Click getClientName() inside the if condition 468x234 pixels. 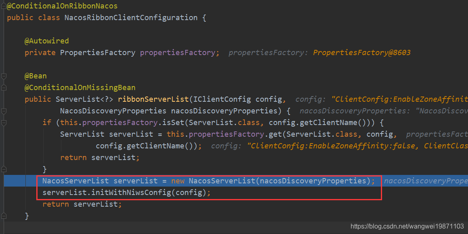pos(334,123)
